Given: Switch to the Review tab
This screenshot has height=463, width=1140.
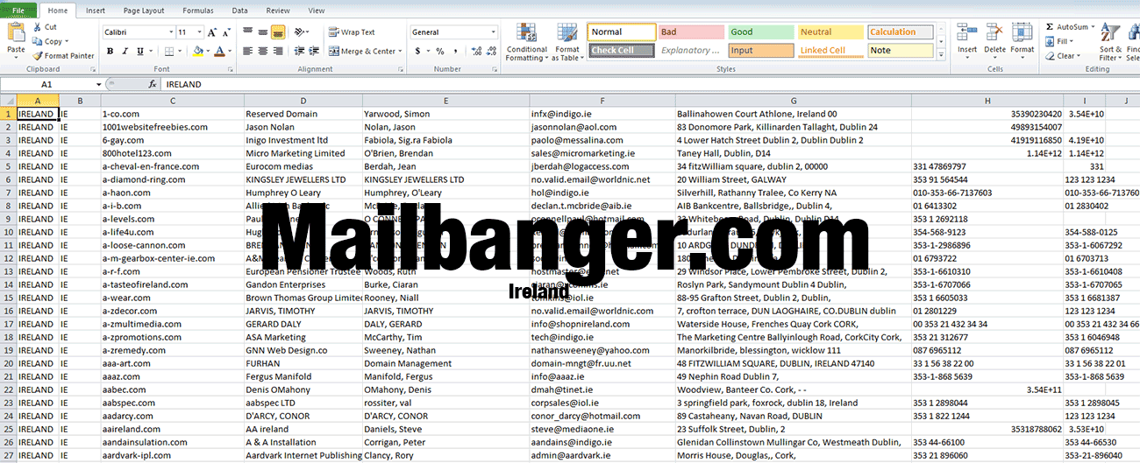Looking at the screenshot, I should [278, 11].
